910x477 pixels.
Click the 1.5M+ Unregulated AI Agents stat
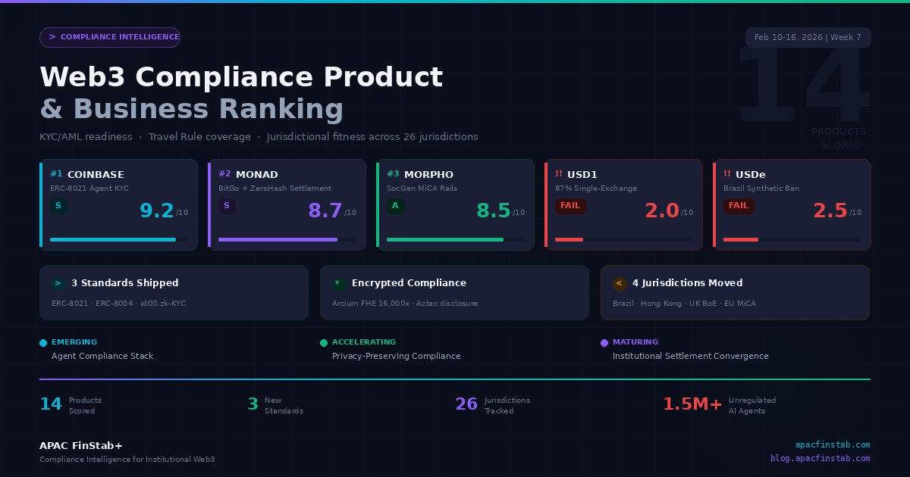[x=692, y=404]
